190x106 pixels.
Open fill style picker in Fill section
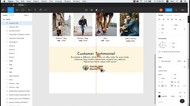180,92
